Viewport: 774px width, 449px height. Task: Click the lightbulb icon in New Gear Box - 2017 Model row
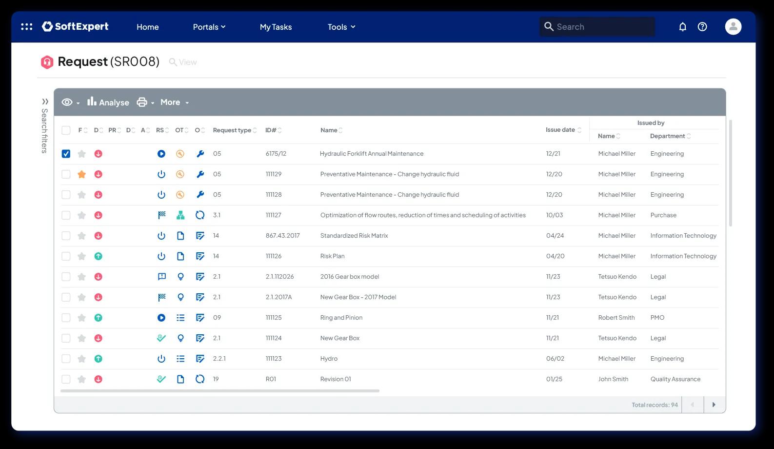click(x=180, y=297)
